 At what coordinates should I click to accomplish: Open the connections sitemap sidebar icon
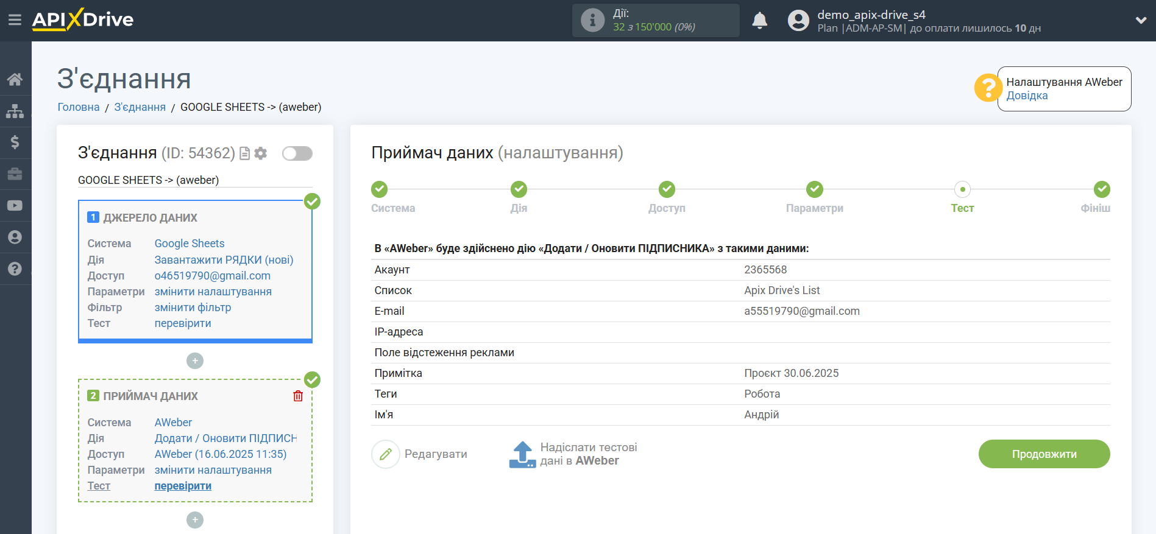tap(15, 111)
